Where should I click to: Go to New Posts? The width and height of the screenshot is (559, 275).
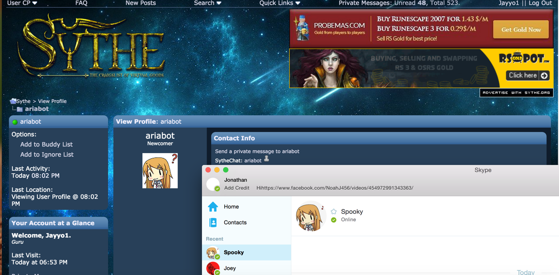pyautogui.click(x=141, y=3)
